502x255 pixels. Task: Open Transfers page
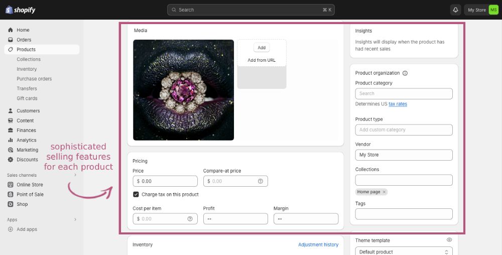27,89
